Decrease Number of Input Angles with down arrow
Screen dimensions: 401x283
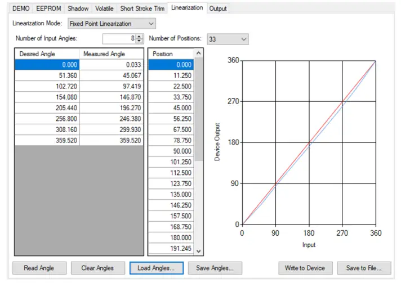click(139, 41)
